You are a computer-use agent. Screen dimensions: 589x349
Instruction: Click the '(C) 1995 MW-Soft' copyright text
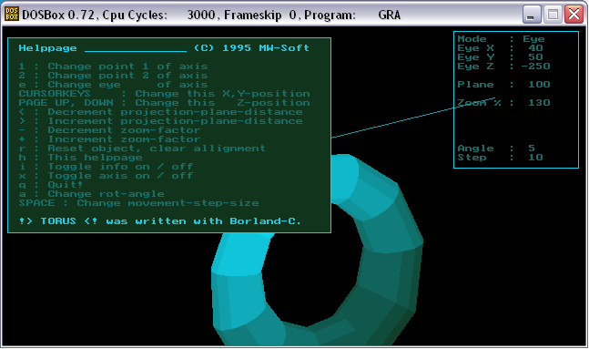[x=251, y=48]
